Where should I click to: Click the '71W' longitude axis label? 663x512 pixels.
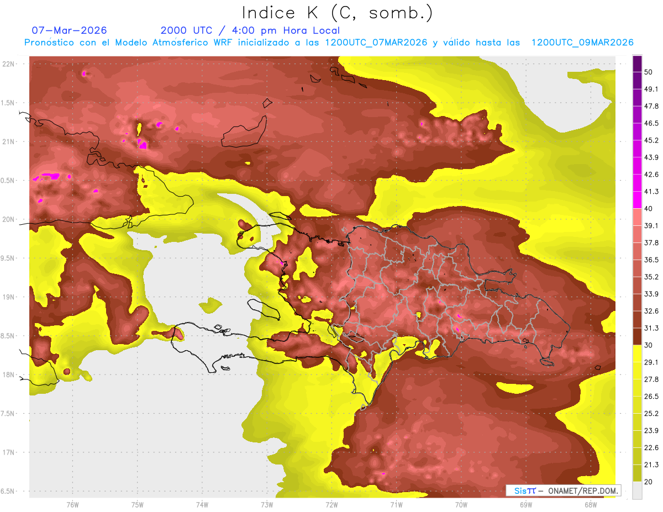(x=396, y=504)
